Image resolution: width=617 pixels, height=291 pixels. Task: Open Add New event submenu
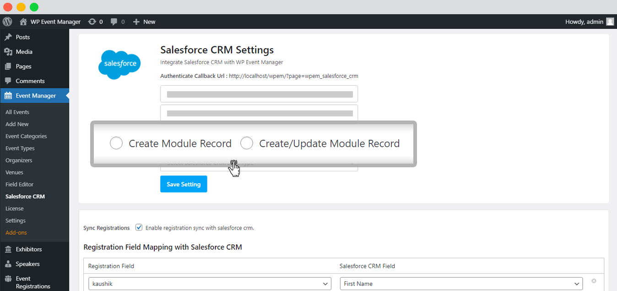[17, 124]
